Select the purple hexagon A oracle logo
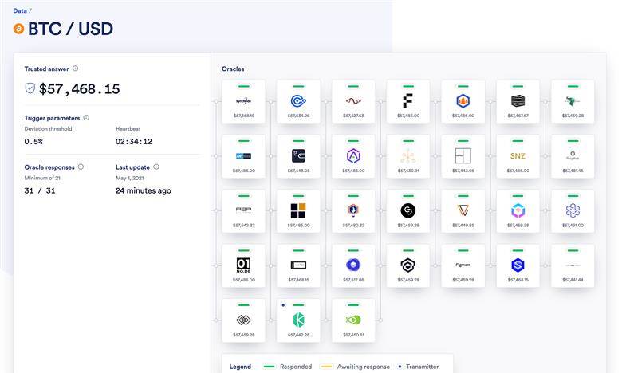622x373 pixels. pos(353,155)
